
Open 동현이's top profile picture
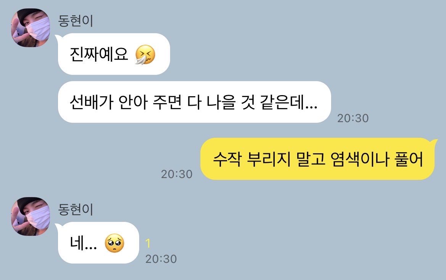pyautogui.click(x=31, y=28)
